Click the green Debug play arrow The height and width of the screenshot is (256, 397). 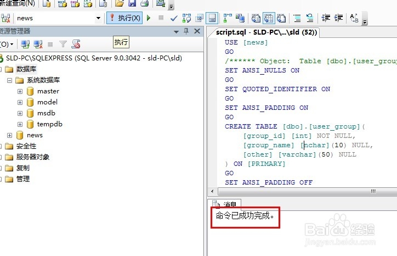[149, 18]
